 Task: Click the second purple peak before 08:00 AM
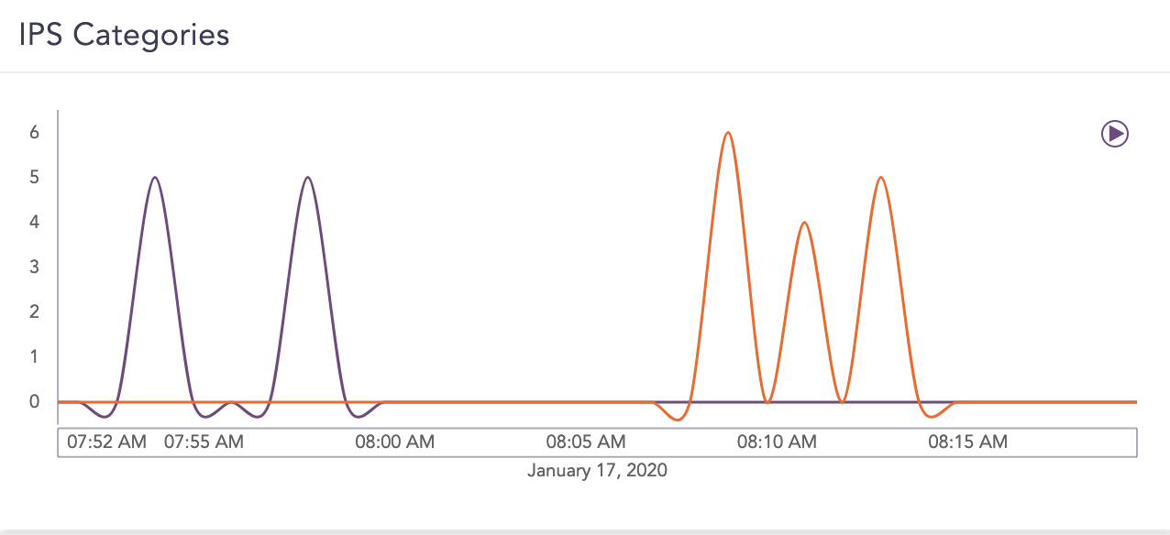coord(307,178)
